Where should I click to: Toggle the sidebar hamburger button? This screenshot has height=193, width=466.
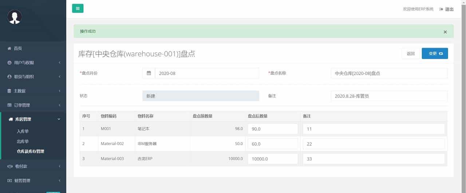pyautogui.click(x=78, y=8)
